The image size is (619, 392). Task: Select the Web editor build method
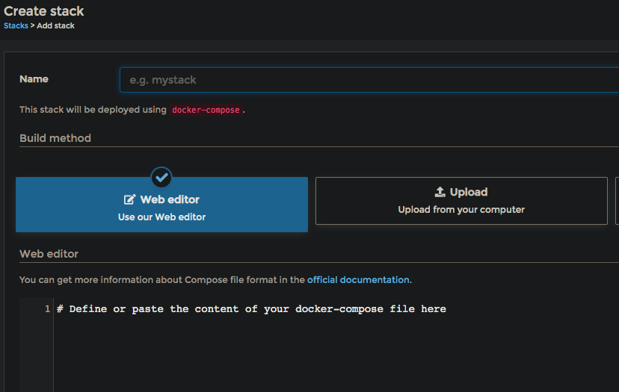point(162,205)
